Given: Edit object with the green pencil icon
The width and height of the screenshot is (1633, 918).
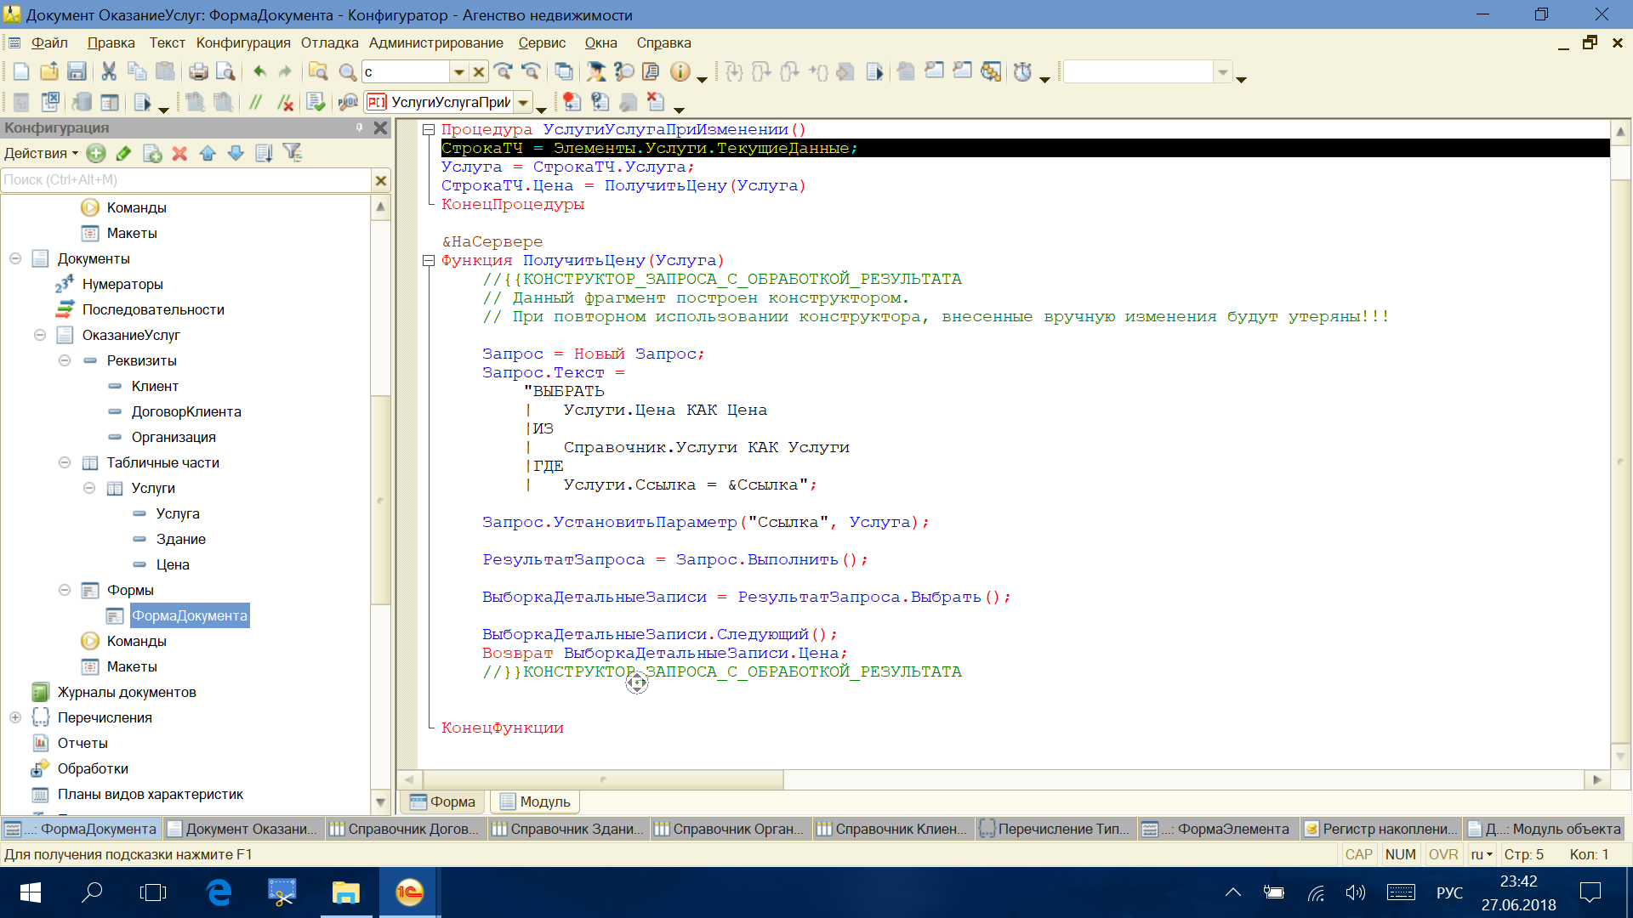Looking at the screenshot, I should pyautogui.click(x=124, y=153).
